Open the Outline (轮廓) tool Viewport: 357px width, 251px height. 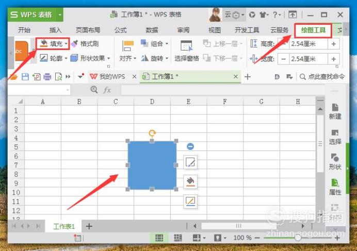(54, 58)
